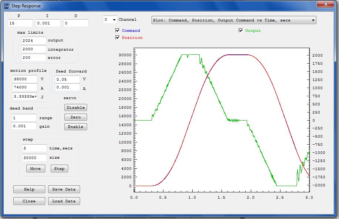Select the P gain input field
The width and height of the screenshot is (339, 219).
(20, 23)
